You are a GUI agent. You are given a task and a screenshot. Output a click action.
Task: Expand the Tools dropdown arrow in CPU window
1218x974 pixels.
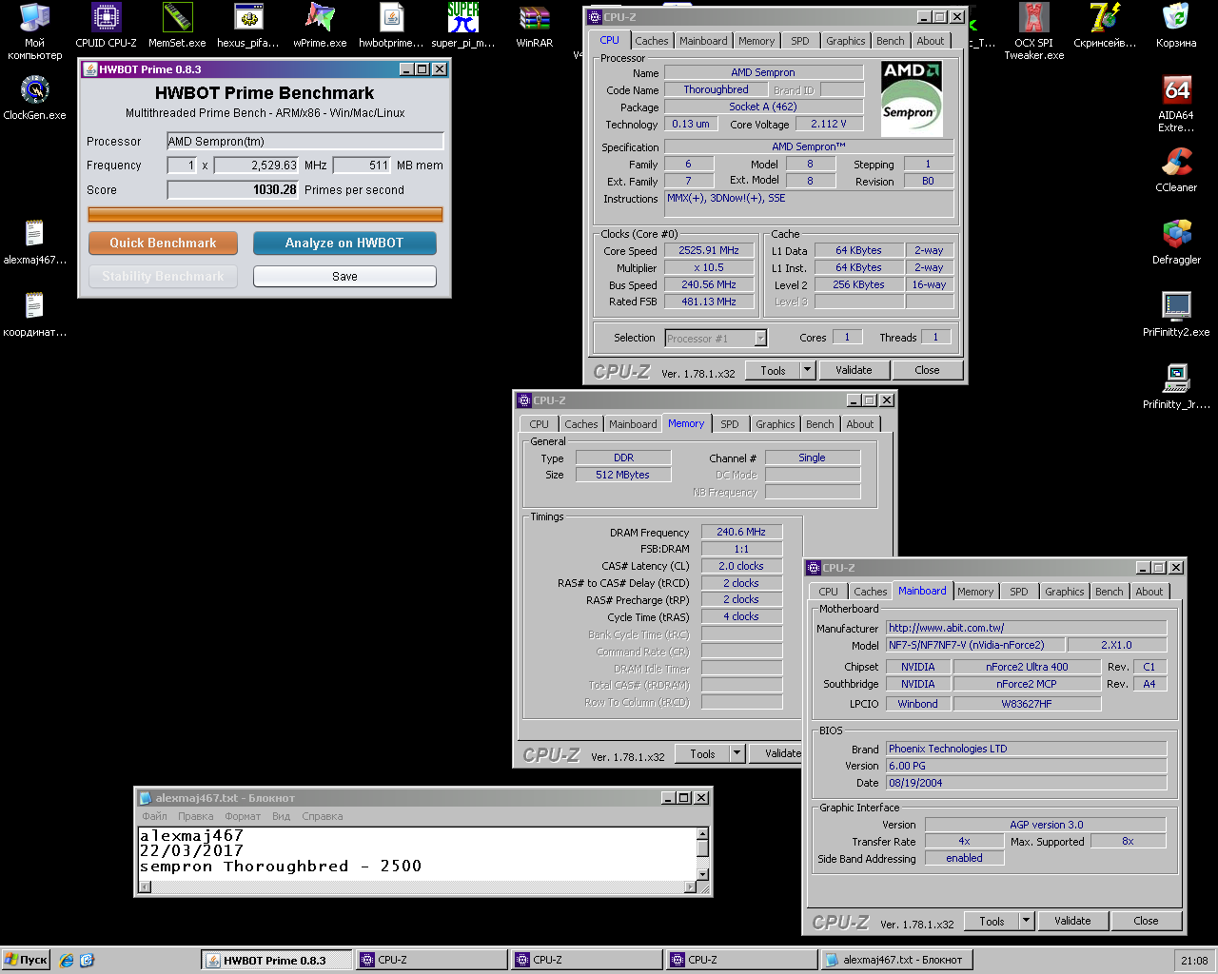(808, 370)
